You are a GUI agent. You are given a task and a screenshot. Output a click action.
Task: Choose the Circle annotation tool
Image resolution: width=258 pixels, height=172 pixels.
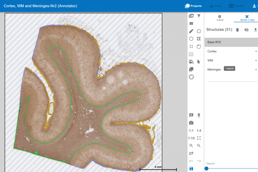(191, 39)
